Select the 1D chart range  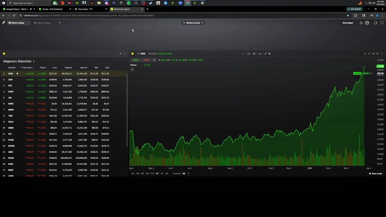click(x=133, y=174)
